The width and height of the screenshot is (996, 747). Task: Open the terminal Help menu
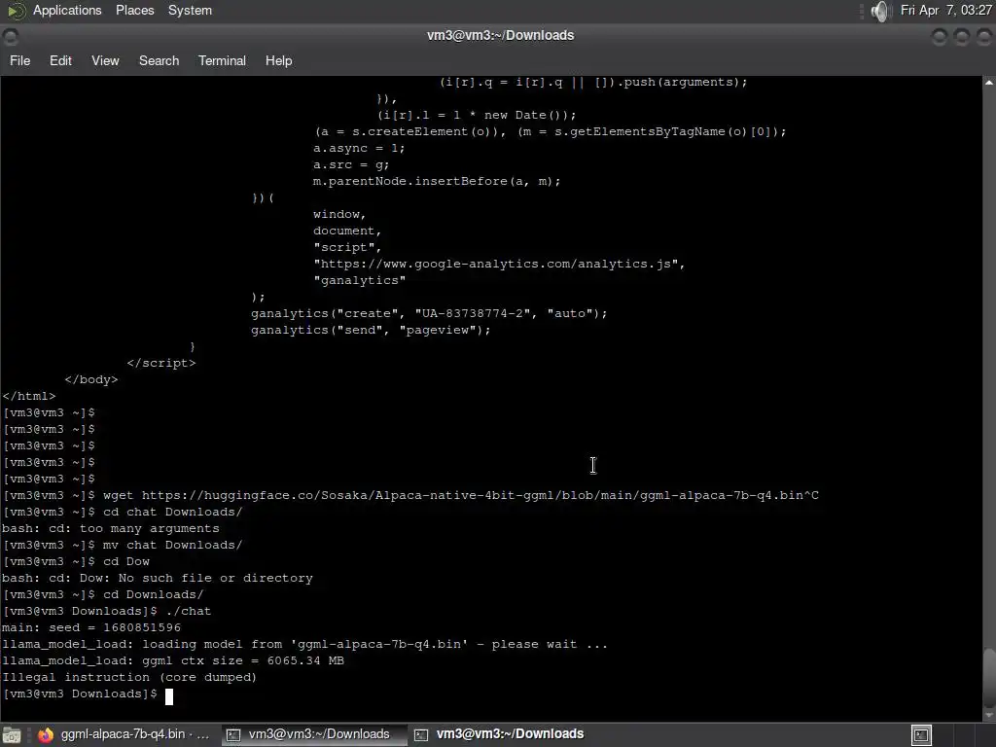point(278,60)
